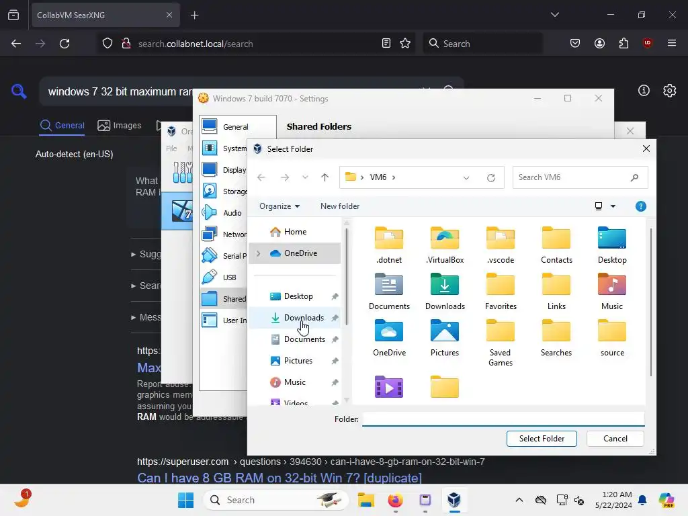Select the Desktop folder icon in file grid
The width and height of the screenshot is (688, 516).
click(612, 245)
